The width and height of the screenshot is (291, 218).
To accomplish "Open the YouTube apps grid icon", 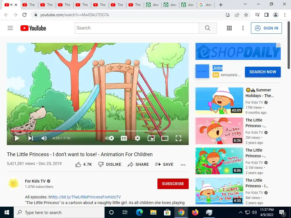I will (x=229, y=28).
